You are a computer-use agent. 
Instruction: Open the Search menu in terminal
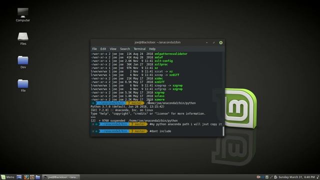coord(125,49)
